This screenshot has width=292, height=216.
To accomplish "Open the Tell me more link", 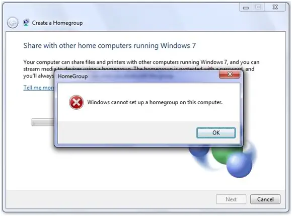I will coord(39,88).
